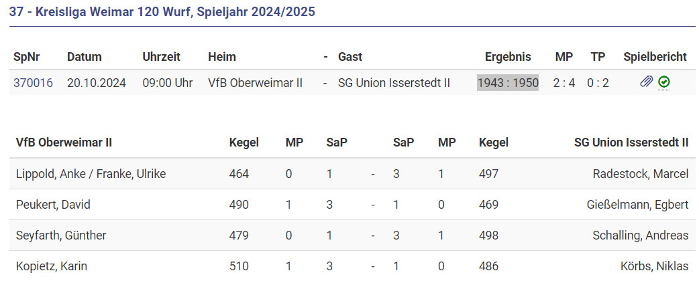Viewport: 699px width, 285px height.
Task: Select player Peukert, David
Action: (x=53, y=205)
